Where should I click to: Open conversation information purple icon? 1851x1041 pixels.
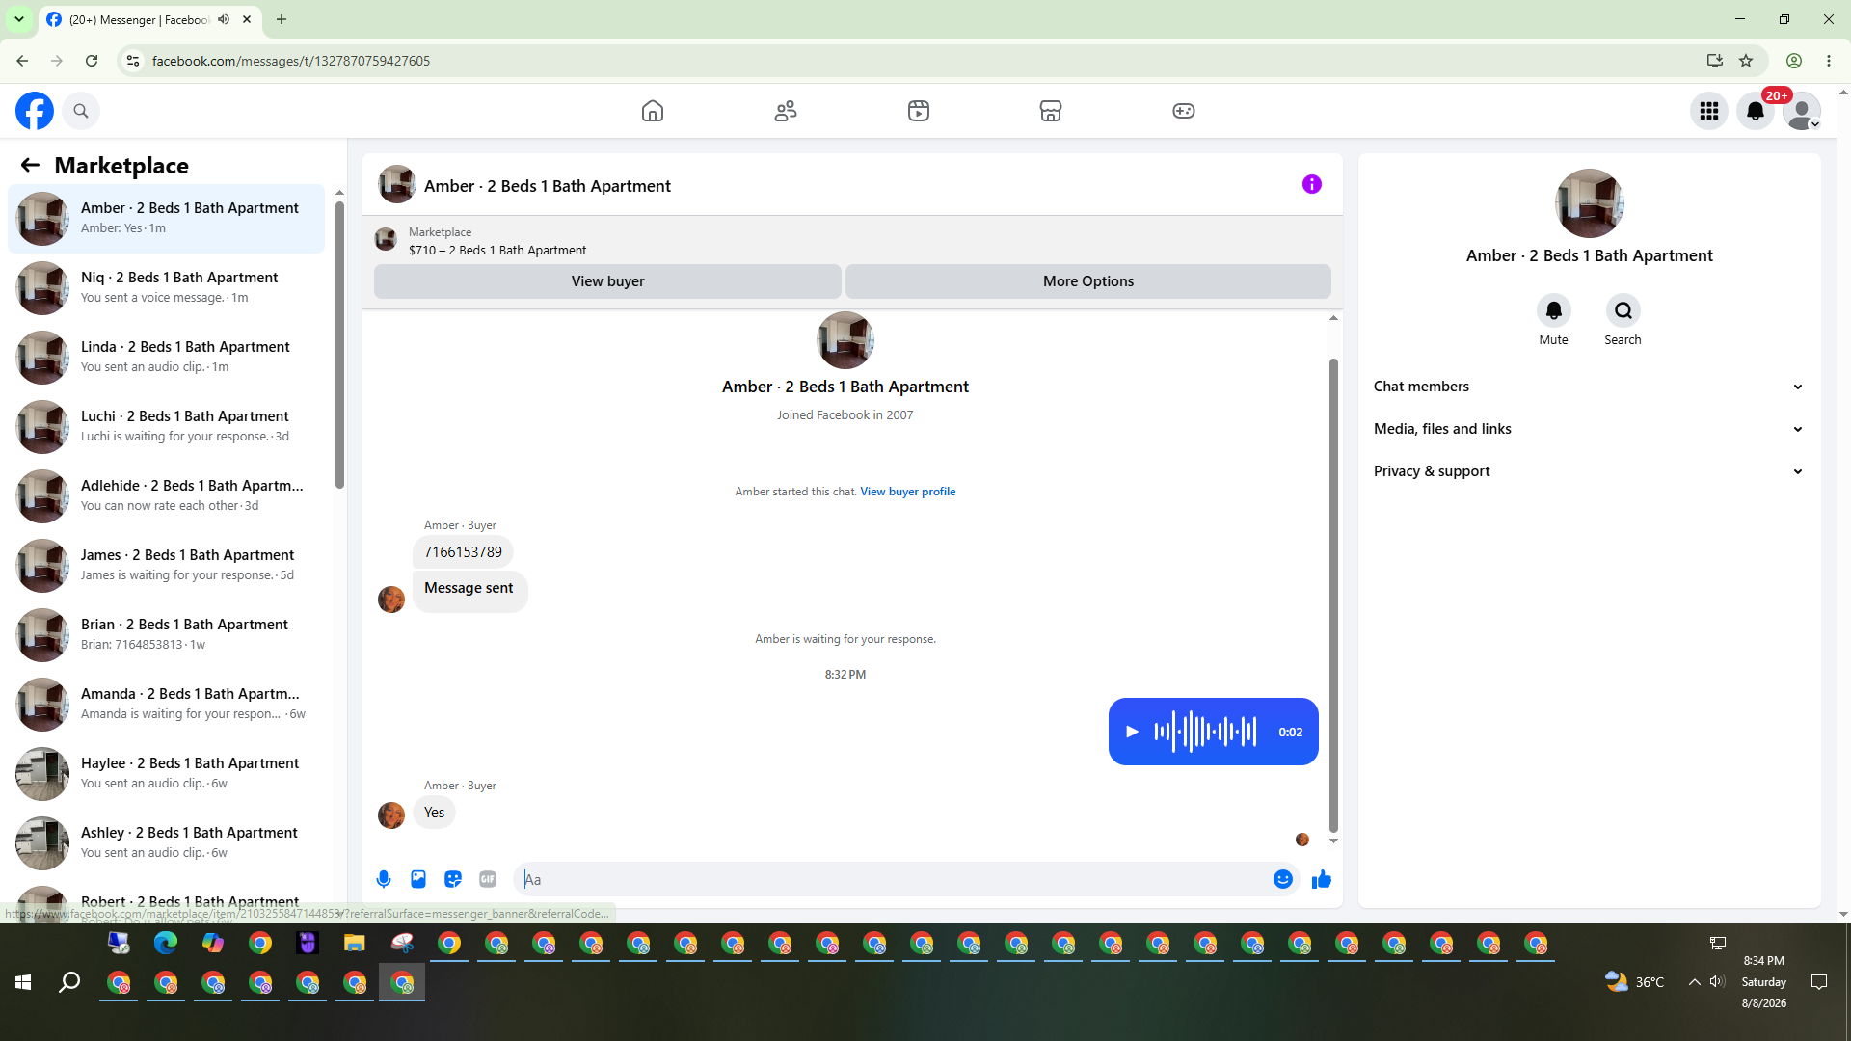point(1312,184)
